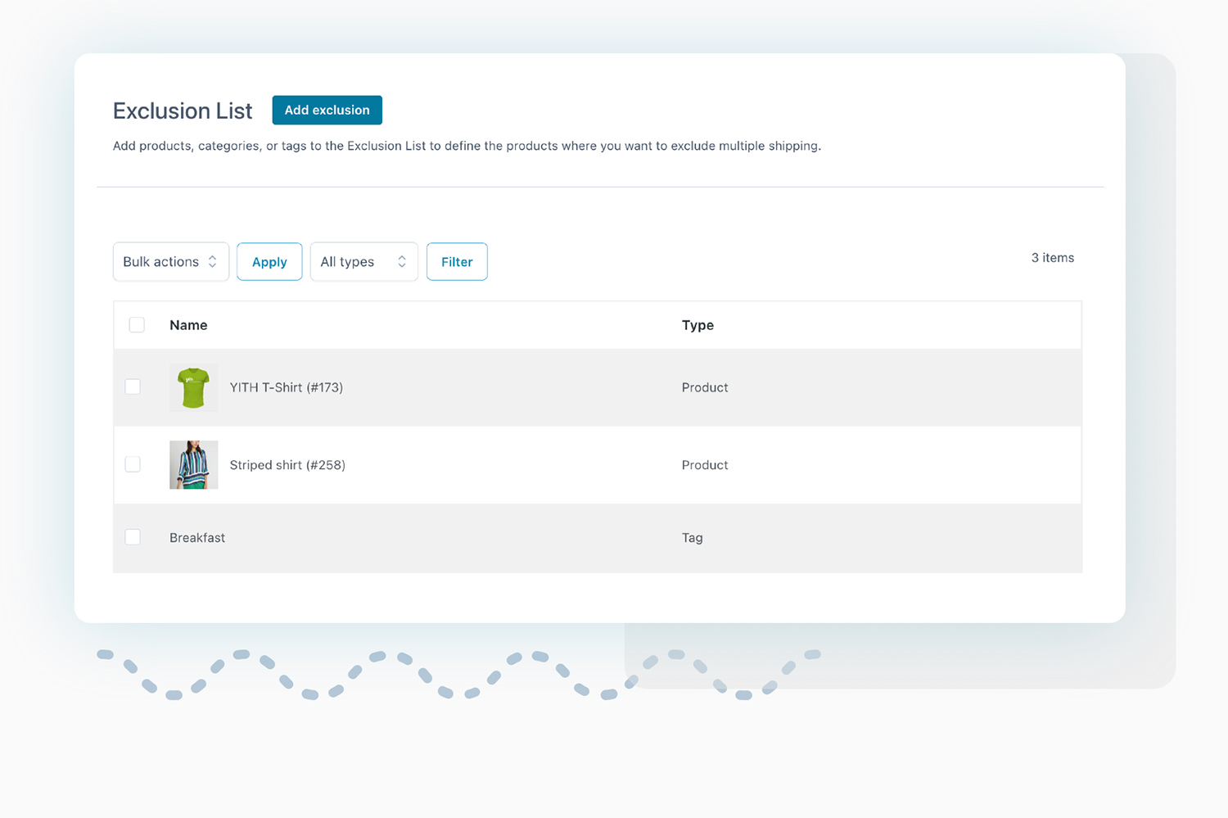Image resolution: width=1228 pixels, height=818 pixels.
Task: Click the Breakfast tag name
Action: click(197, 538)
